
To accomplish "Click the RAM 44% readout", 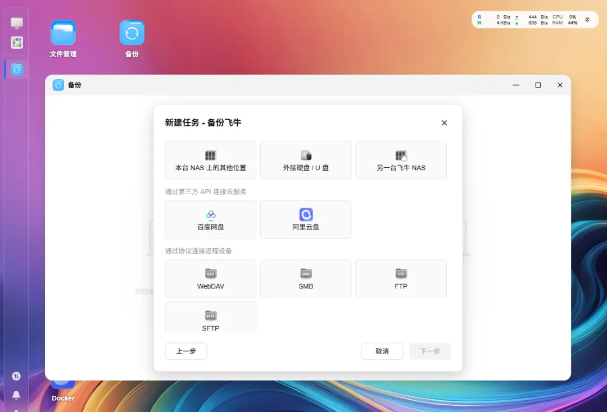I will click(564, 23).
